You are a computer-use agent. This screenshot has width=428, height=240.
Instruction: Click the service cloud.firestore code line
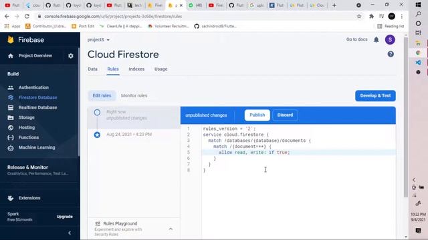236,135
